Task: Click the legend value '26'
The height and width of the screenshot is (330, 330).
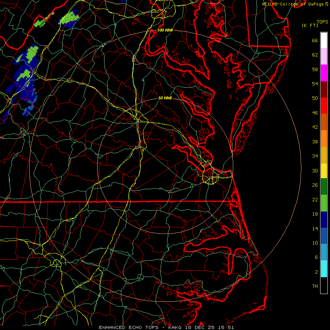Action: pos(315,185)
